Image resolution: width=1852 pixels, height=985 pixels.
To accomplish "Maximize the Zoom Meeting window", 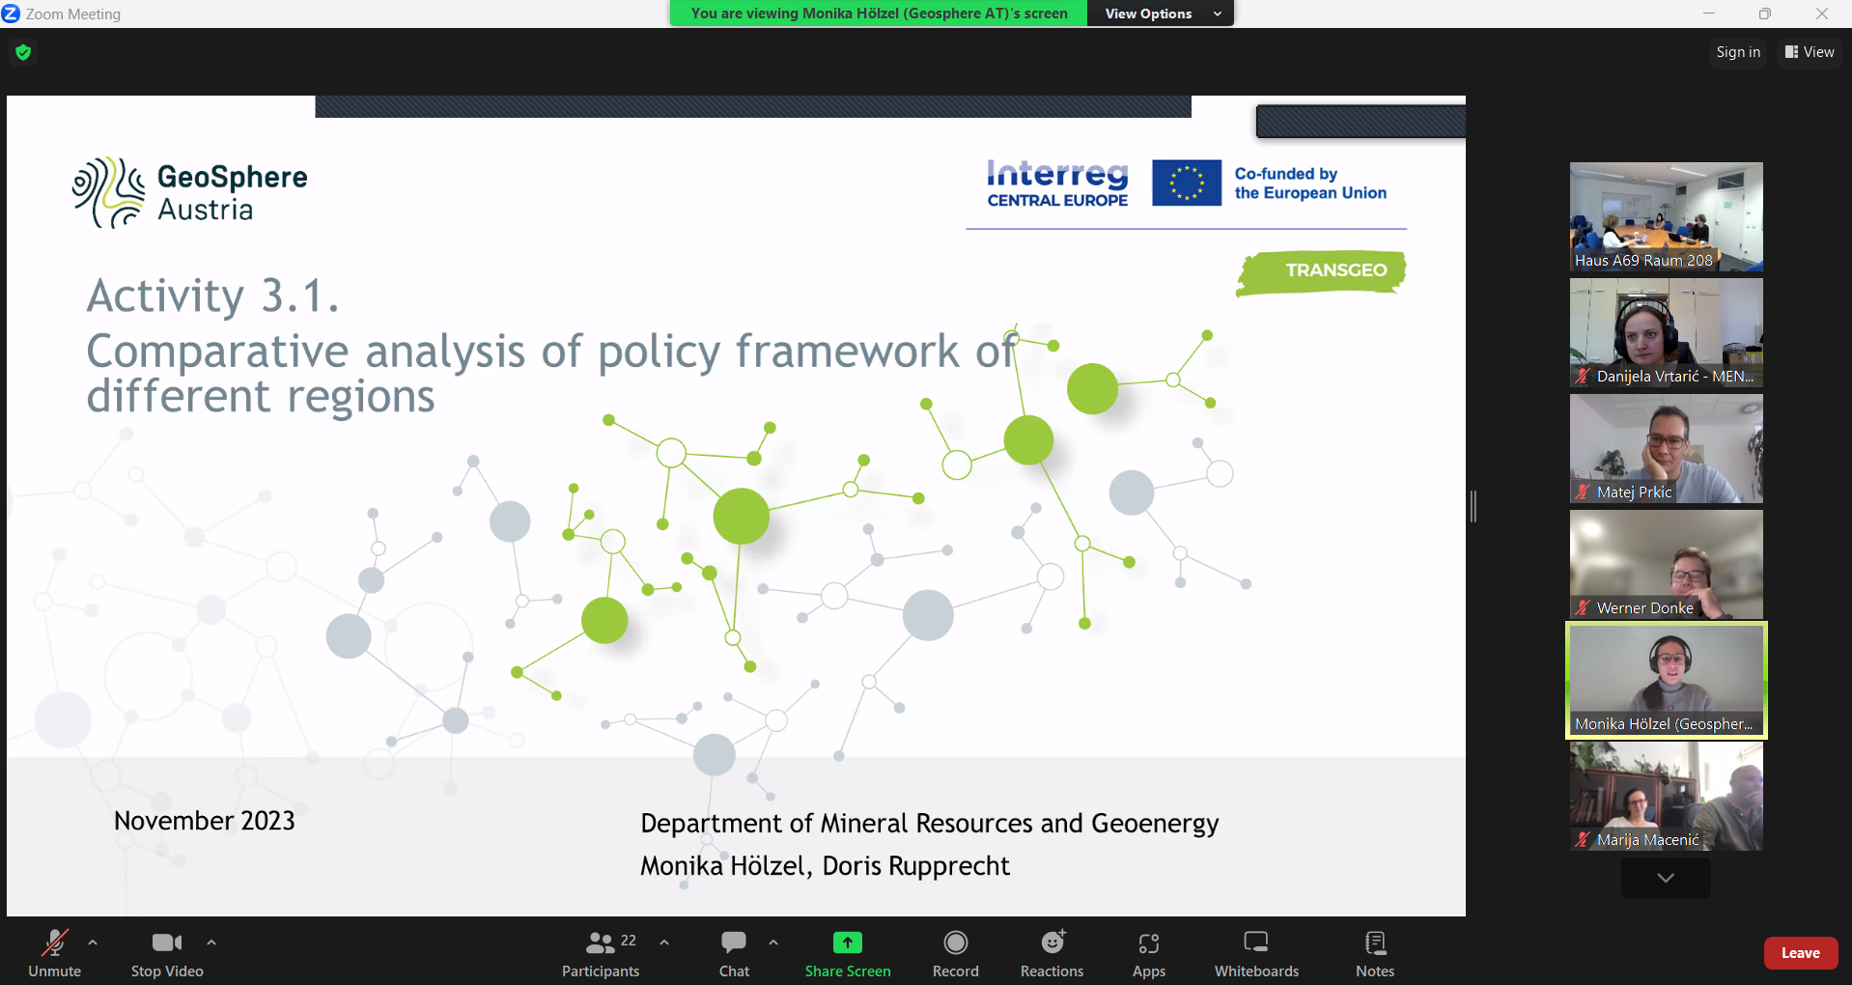I will [x=1765, y=14].
